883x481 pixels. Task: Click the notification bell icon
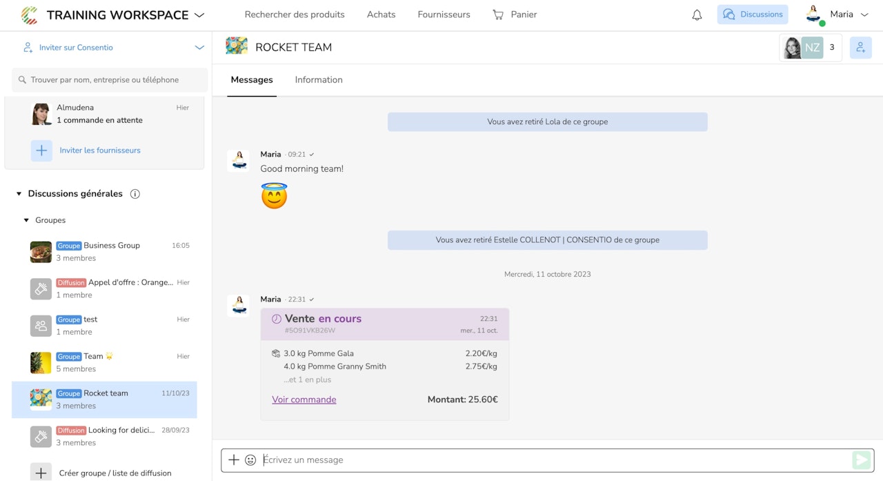point(697,15)
